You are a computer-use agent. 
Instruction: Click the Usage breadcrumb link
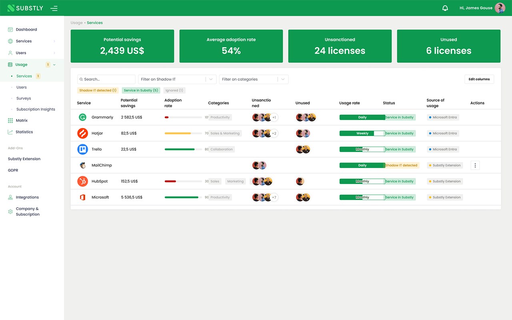(76, 23)
